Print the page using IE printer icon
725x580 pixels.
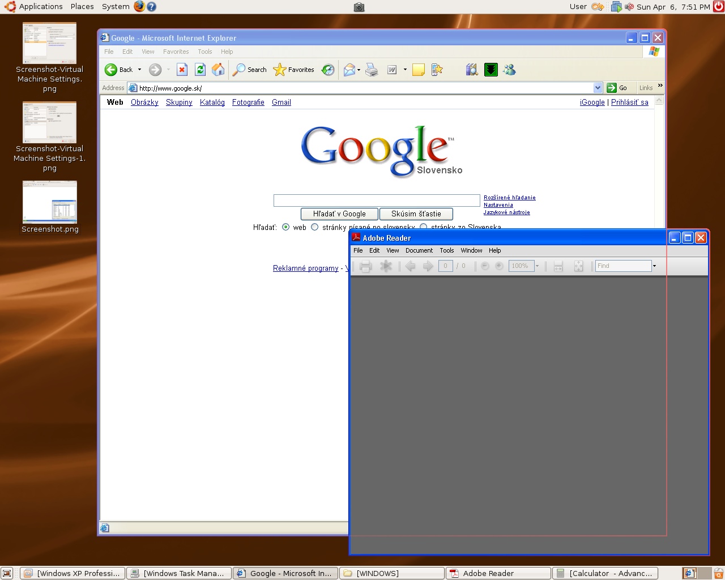coord(372,70)
